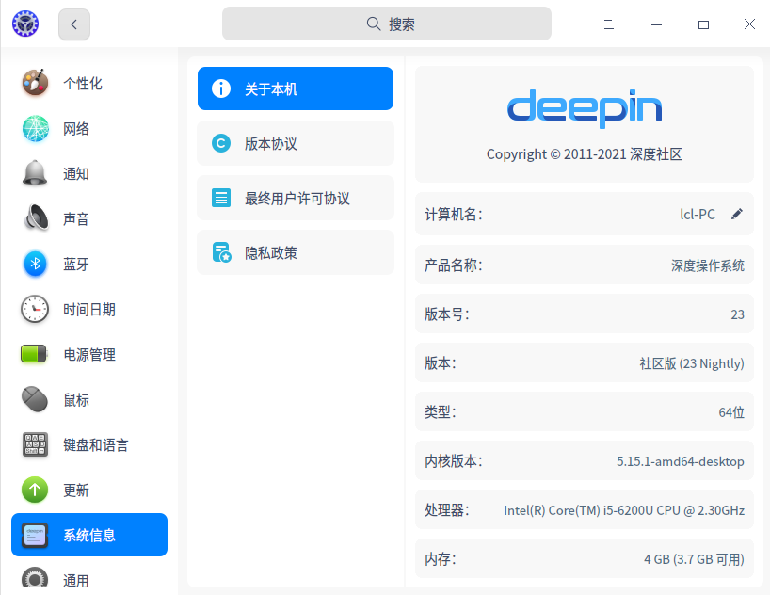Open 最终用户许可协议 page

(295, 198)
